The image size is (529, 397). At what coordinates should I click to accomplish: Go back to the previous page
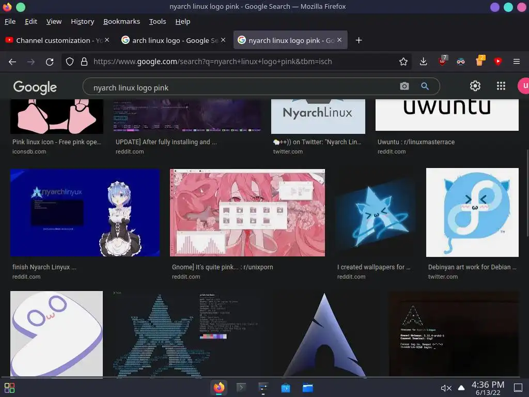click(x=12, y=62)
